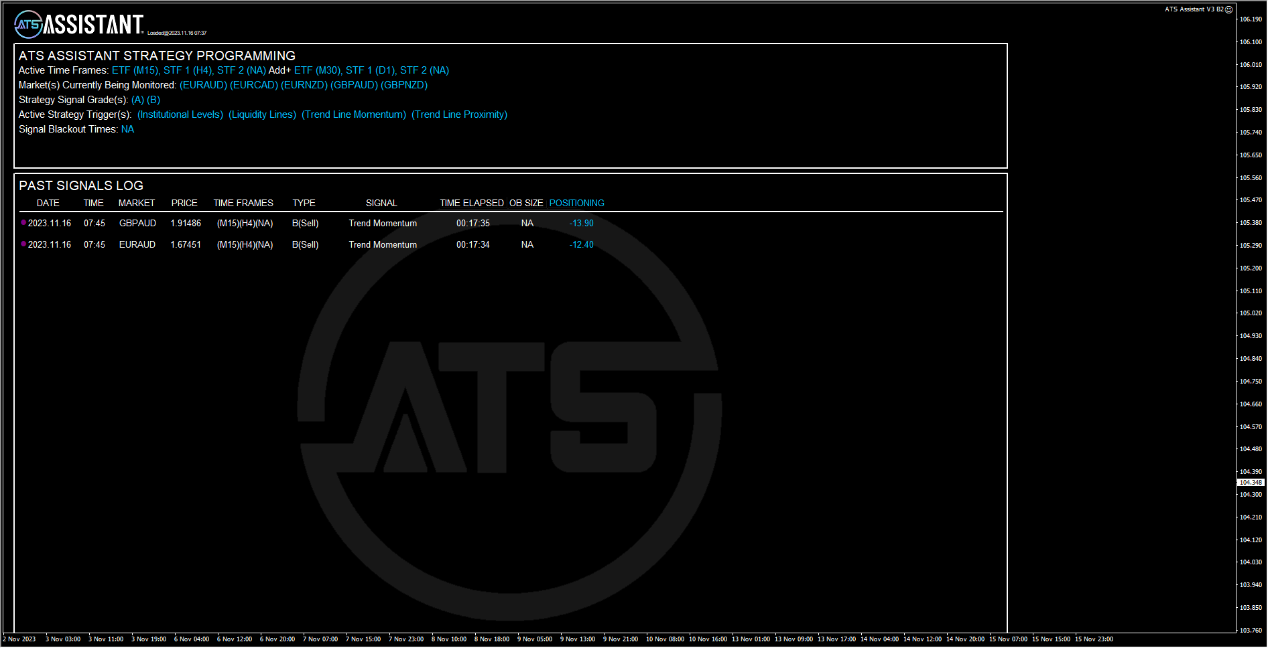
Task: Select the (GBPNZD) monitored market
Action: pyautogui.click(x=404, y=85)
